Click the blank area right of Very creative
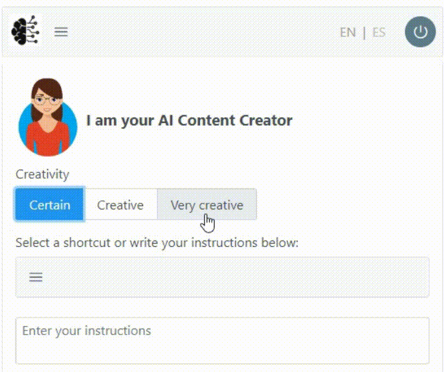 point(343,205)
